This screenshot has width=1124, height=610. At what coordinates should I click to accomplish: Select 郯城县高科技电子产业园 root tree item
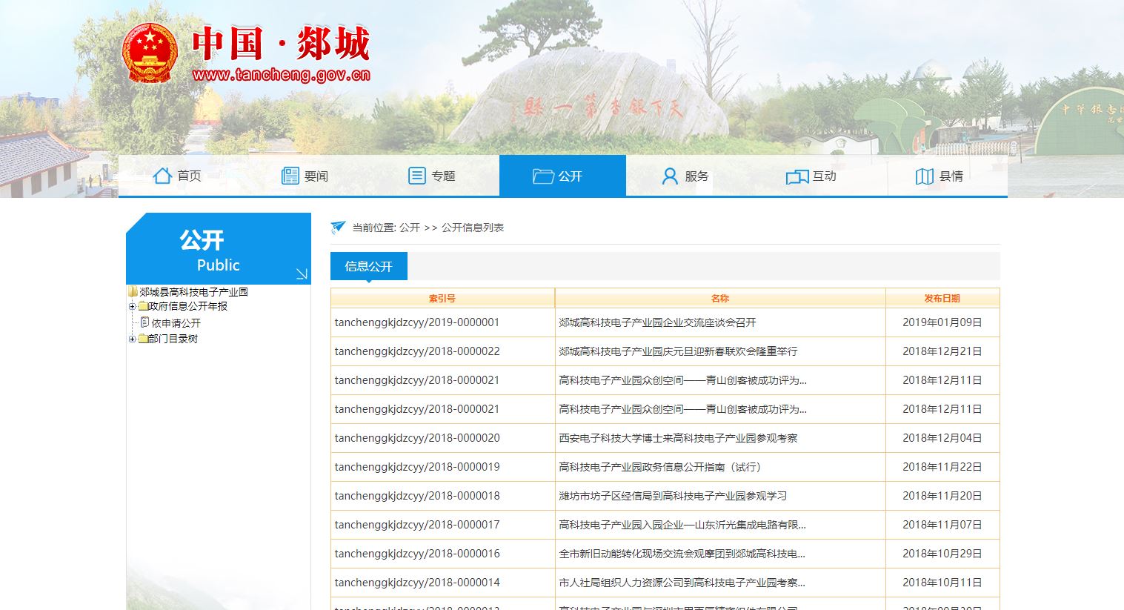[193, 292]
